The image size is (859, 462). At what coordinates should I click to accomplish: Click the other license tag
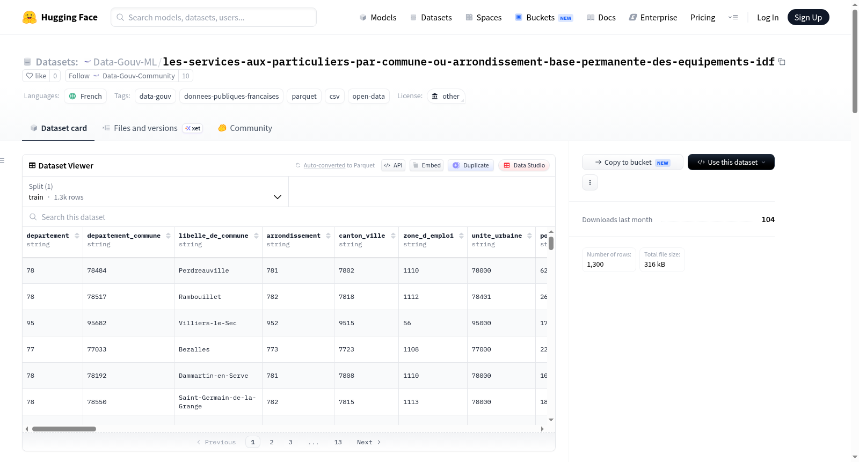pos(446,96)
